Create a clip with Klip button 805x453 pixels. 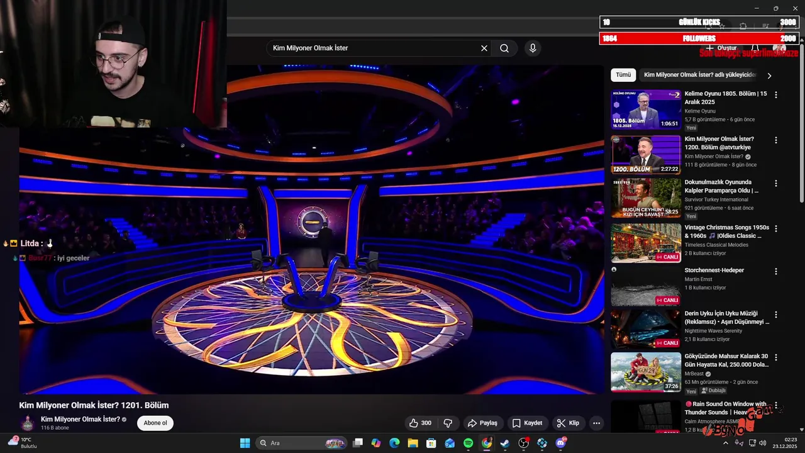[x=568, y=423]
